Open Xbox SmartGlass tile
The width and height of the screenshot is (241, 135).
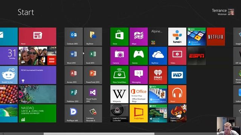tap(119, 75)
